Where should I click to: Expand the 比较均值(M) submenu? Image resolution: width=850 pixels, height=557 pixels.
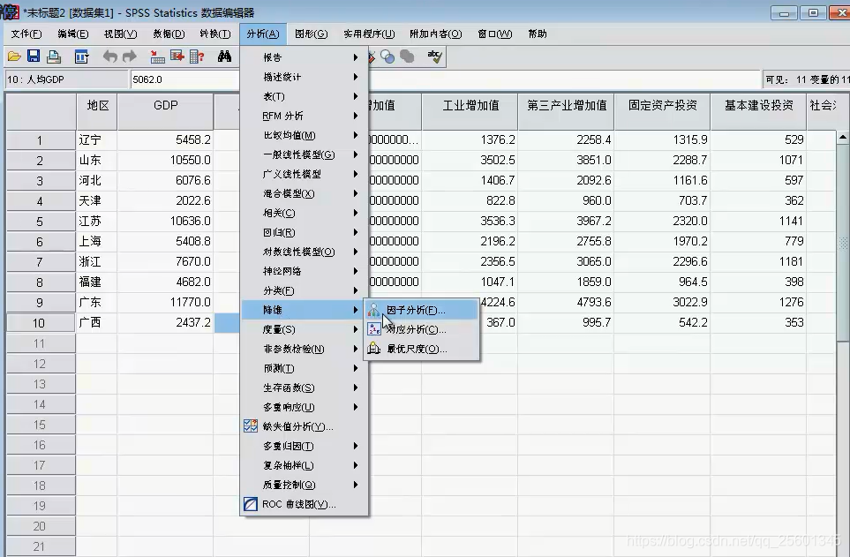[x=305, y=135]
